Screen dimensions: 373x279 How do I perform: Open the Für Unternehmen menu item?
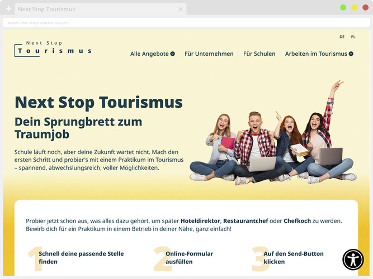pyautogui.click(x=209, y=54)
